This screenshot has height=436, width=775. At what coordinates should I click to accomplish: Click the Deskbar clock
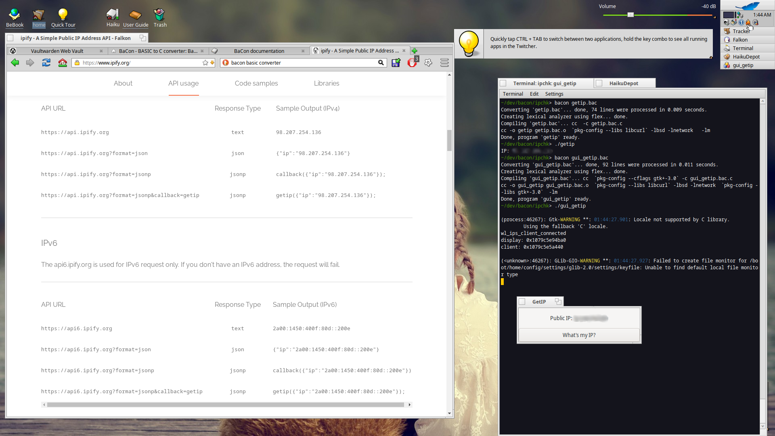pos(762,15)
